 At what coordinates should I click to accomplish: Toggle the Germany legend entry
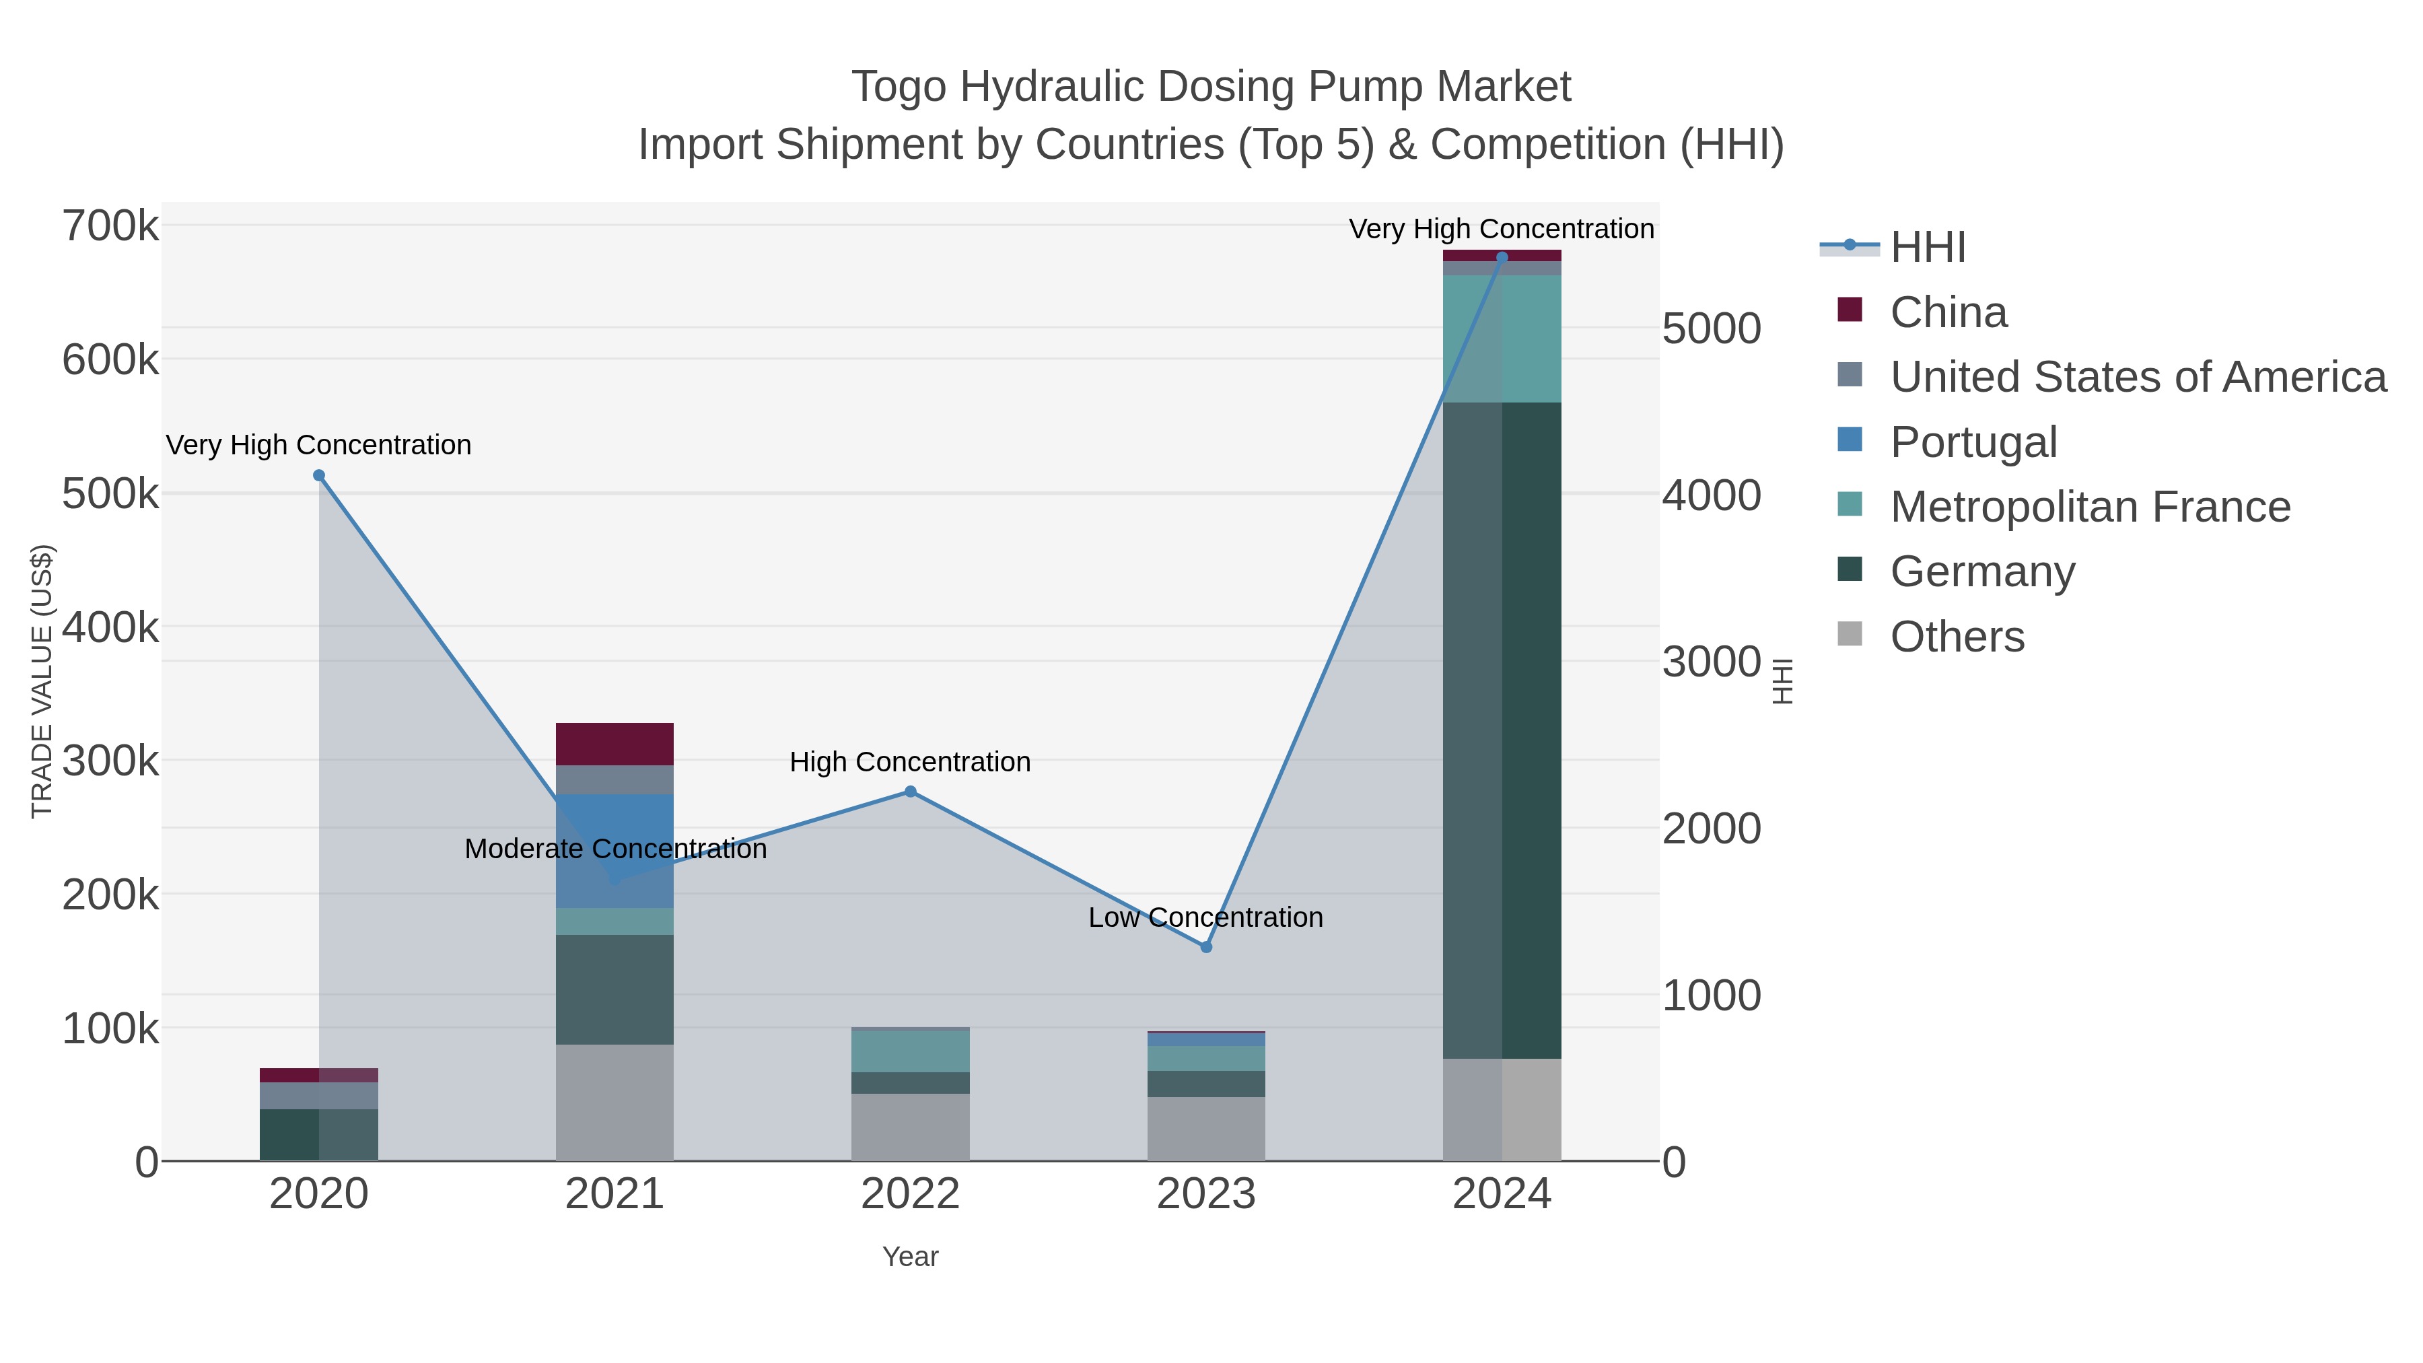pos(1955,571)
